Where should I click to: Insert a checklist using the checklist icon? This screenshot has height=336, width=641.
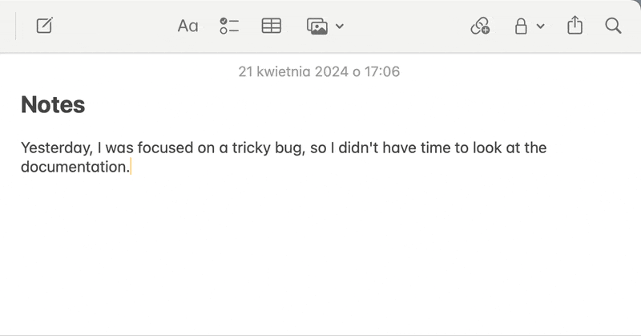pos(230,26)
